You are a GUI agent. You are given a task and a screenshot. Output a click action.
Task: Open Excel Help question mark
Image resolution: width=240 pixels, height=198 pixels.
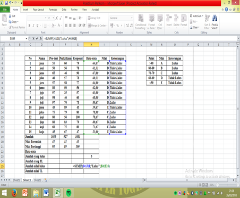(226, 10)
